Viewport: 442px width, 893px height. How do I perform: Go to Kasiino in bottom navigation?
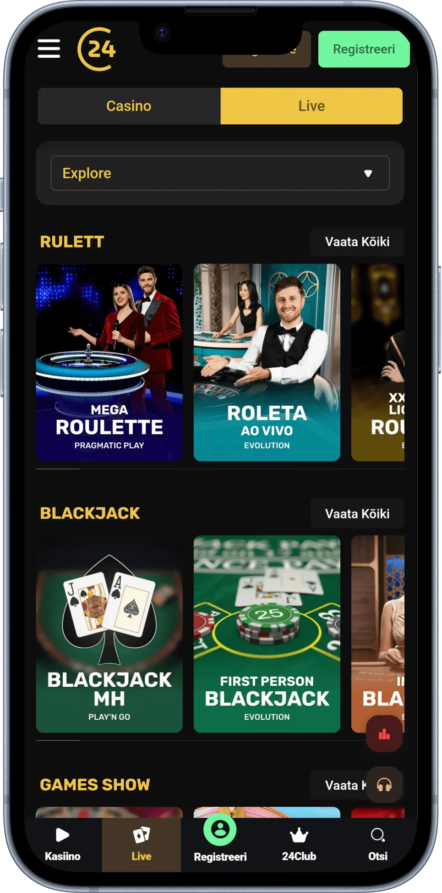click(63, 844)
